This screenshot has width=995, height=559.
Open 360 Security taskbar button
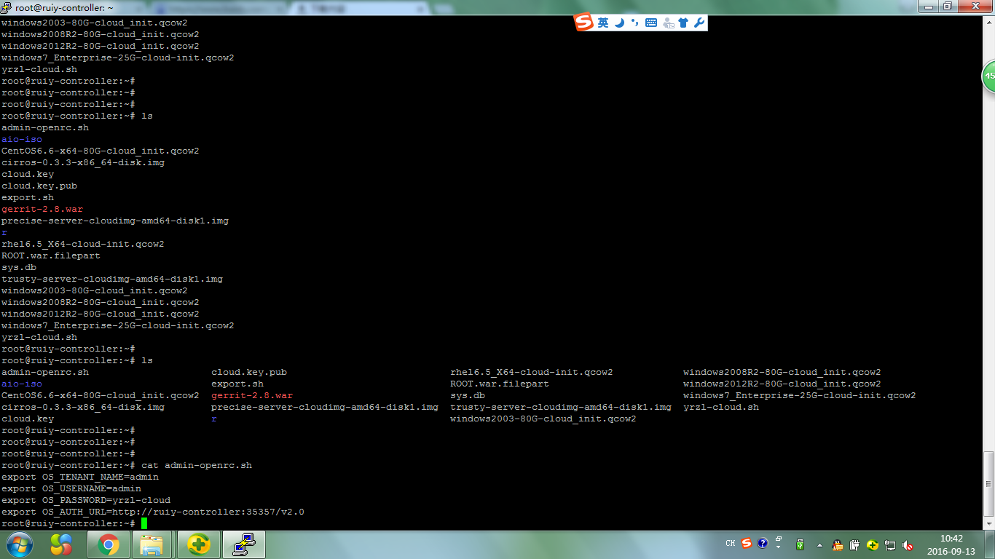click(199, 544)
